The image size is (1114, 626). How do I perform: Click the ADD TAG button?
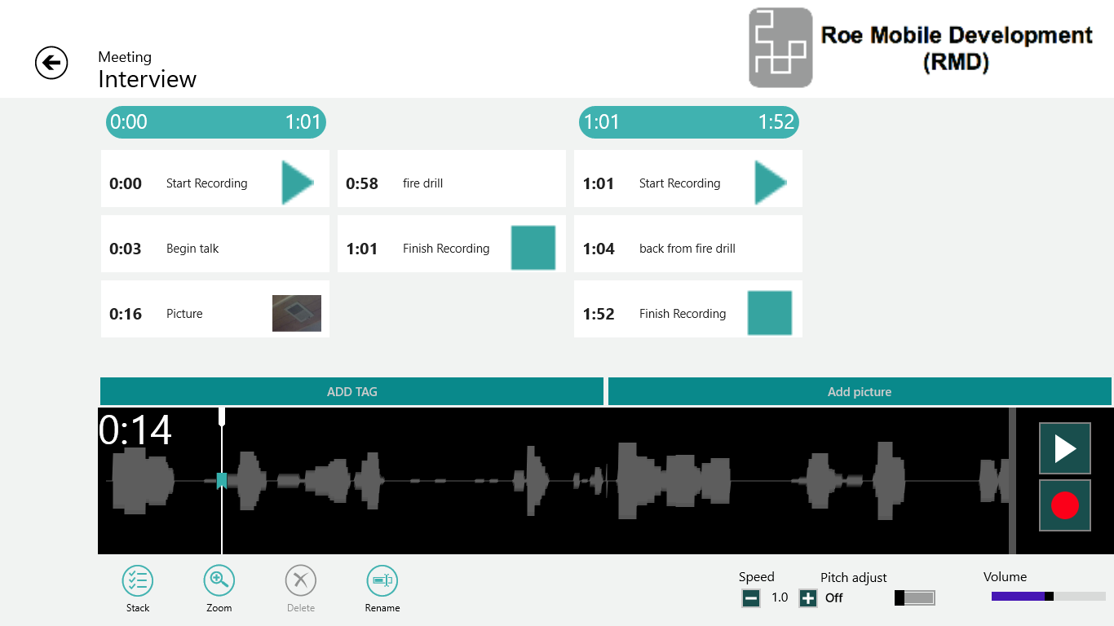(x=351, y=391)
